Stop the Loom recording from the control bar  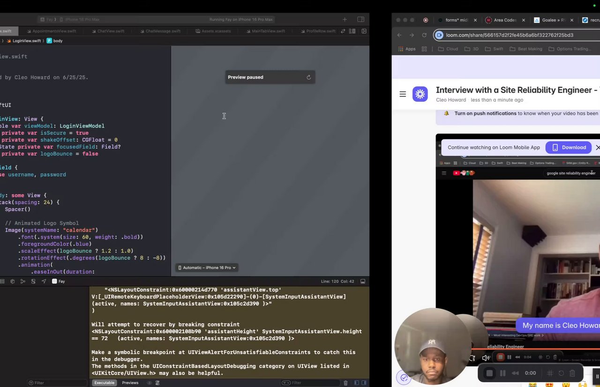pos(489,373)
